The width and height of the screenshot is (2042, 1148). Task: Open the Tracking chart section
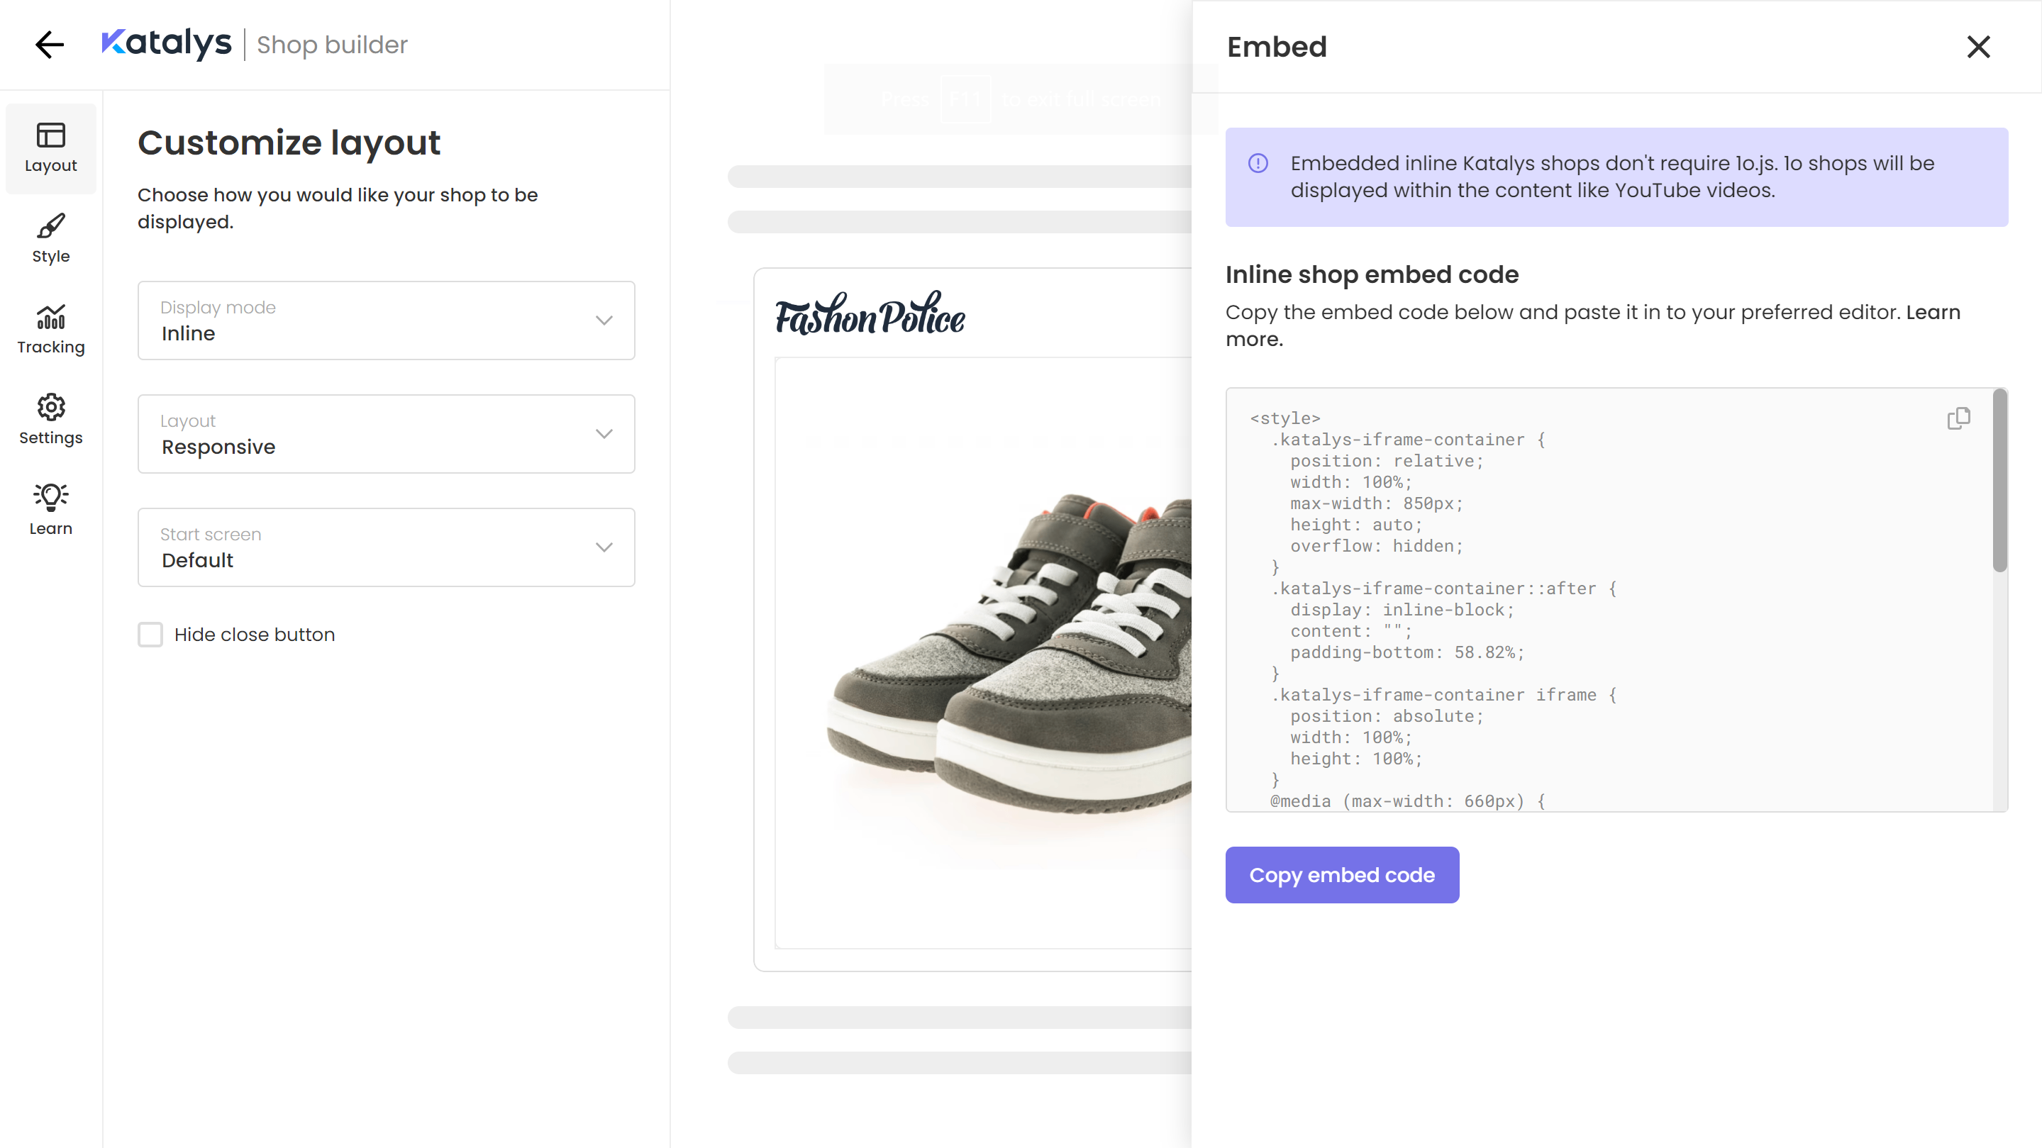51,330
